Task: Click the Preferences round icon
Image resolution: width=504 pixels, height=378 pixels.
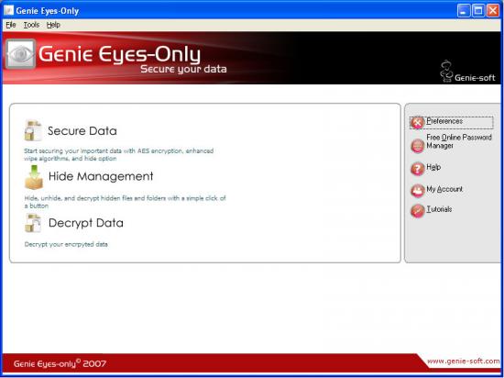Action: (x=417, y=123)
